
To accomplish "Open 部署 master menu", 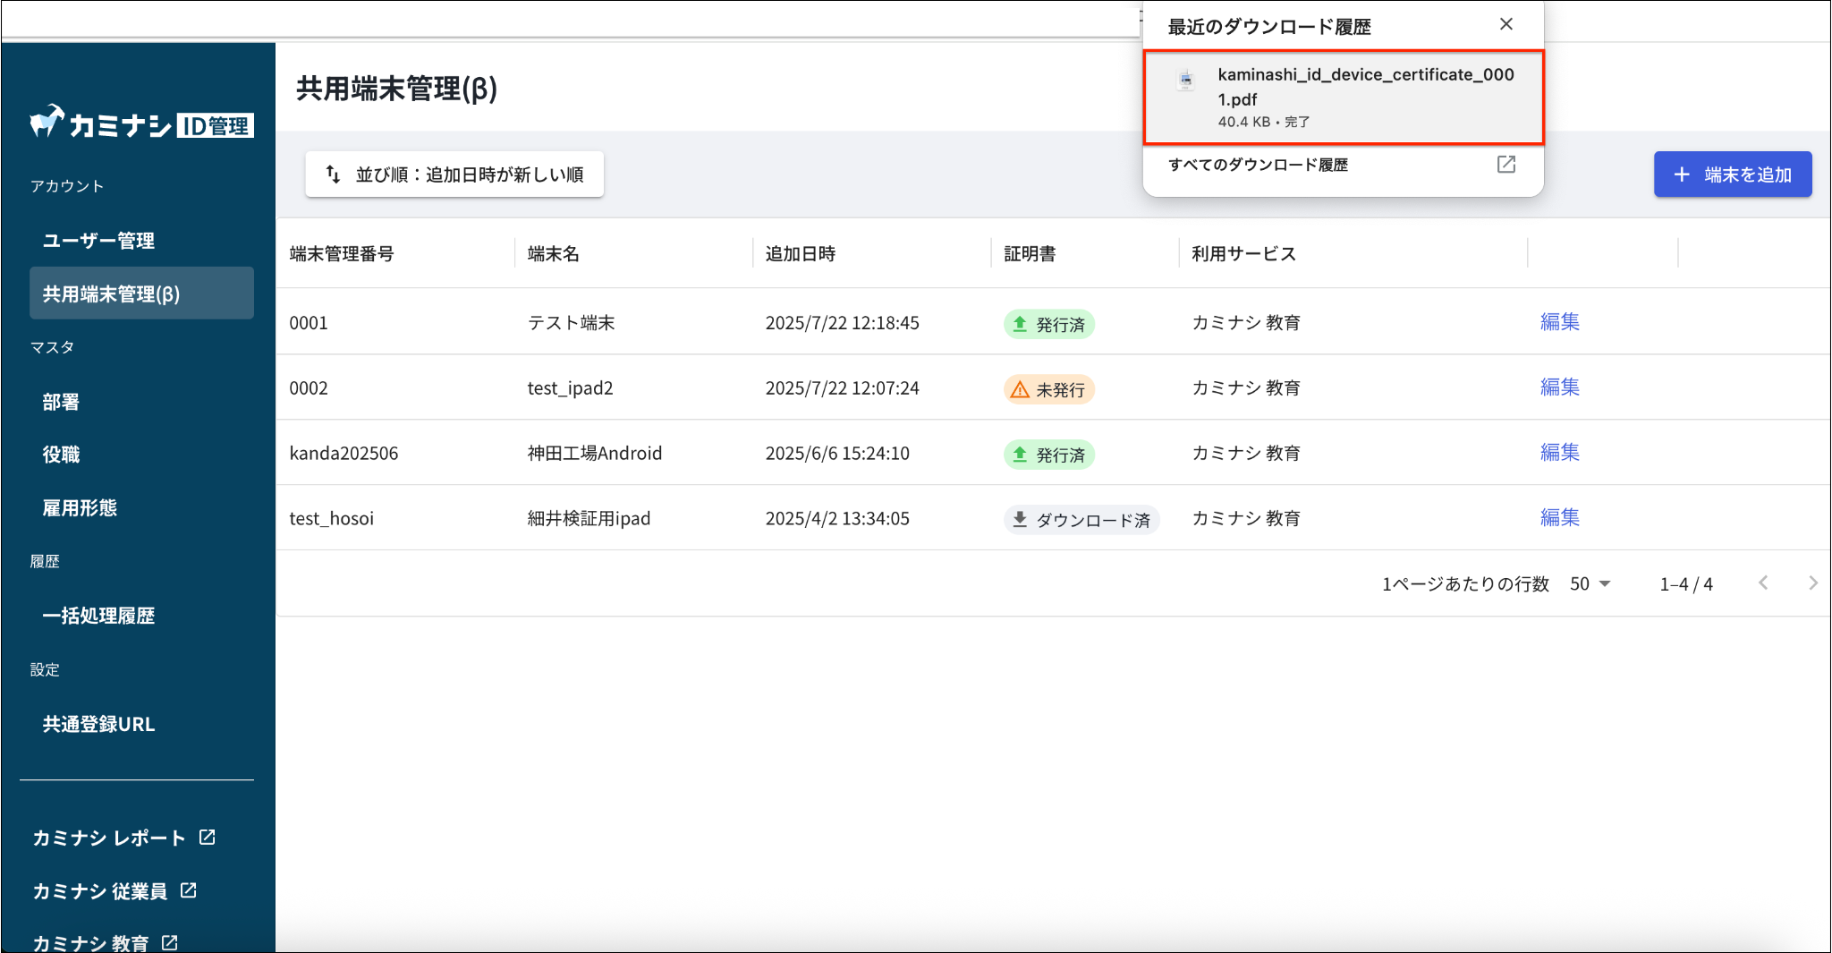I will 141,402.
